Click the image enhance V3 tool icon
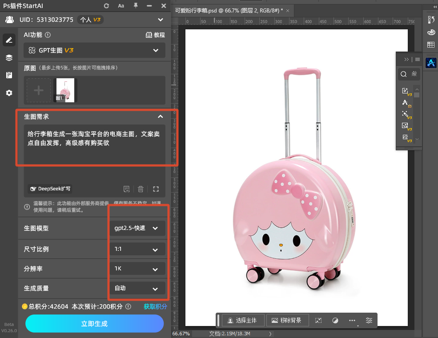The height and width of the screenshot is (338, 438). click(x=406, y=138)
